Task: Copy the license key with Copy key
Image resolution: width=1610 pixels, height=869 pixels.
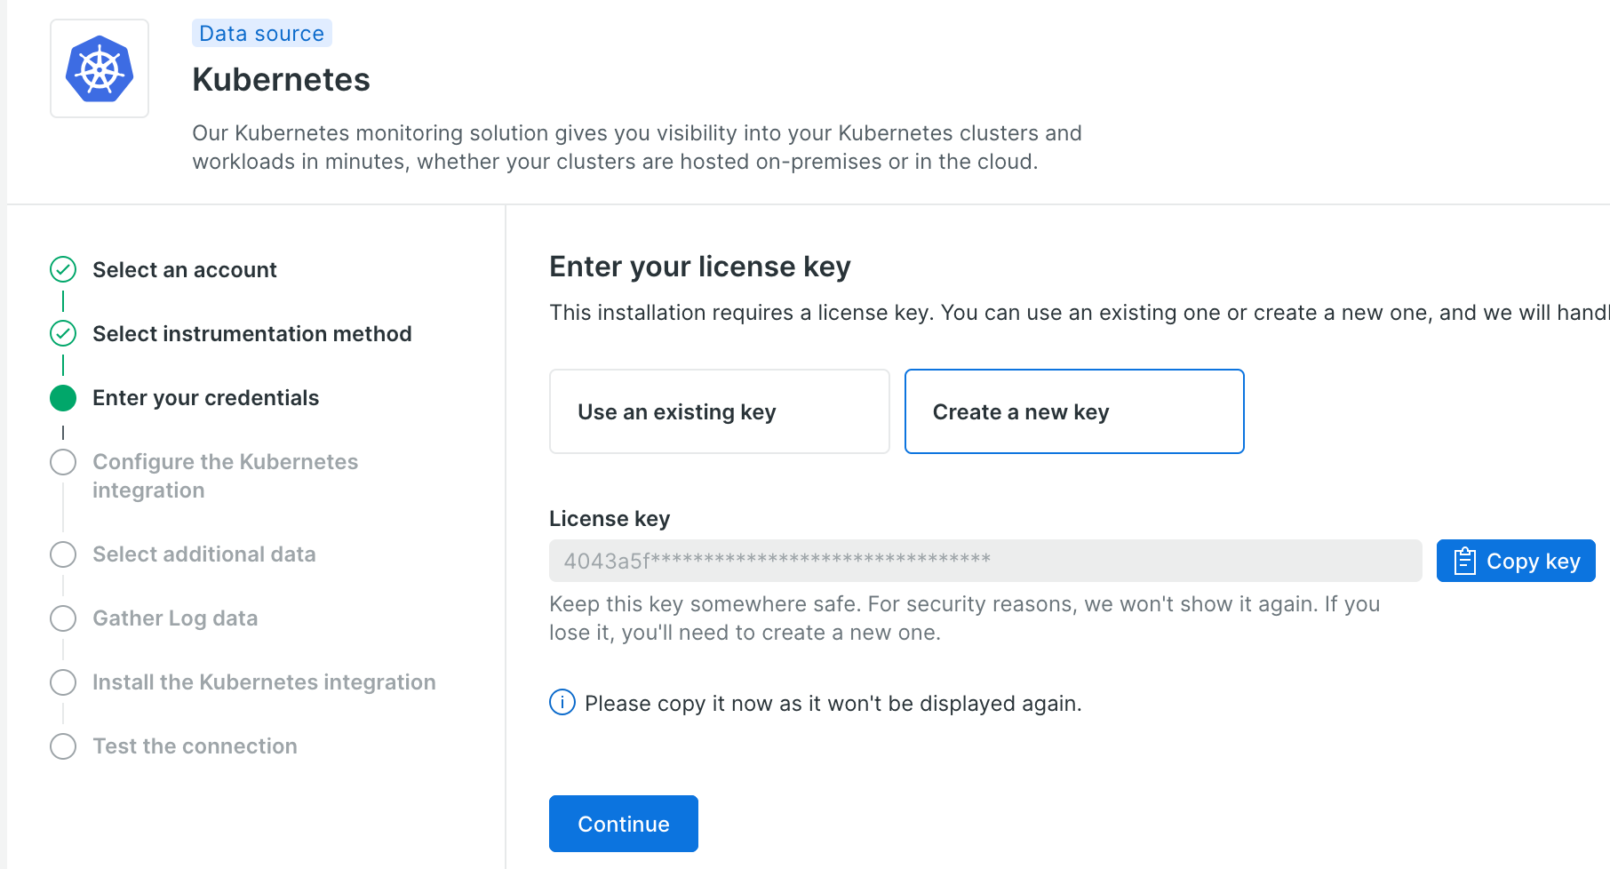Action: coord(1516,561)
